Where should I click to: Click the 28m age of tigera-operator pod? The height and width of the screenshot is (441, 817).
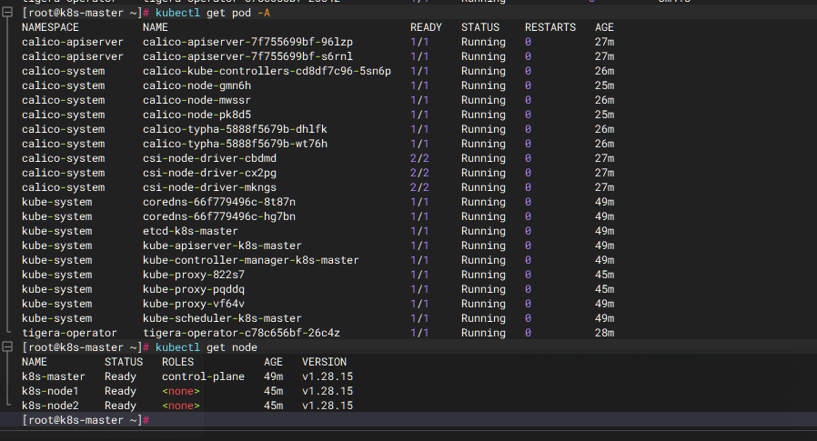click(x=604, y=333)
